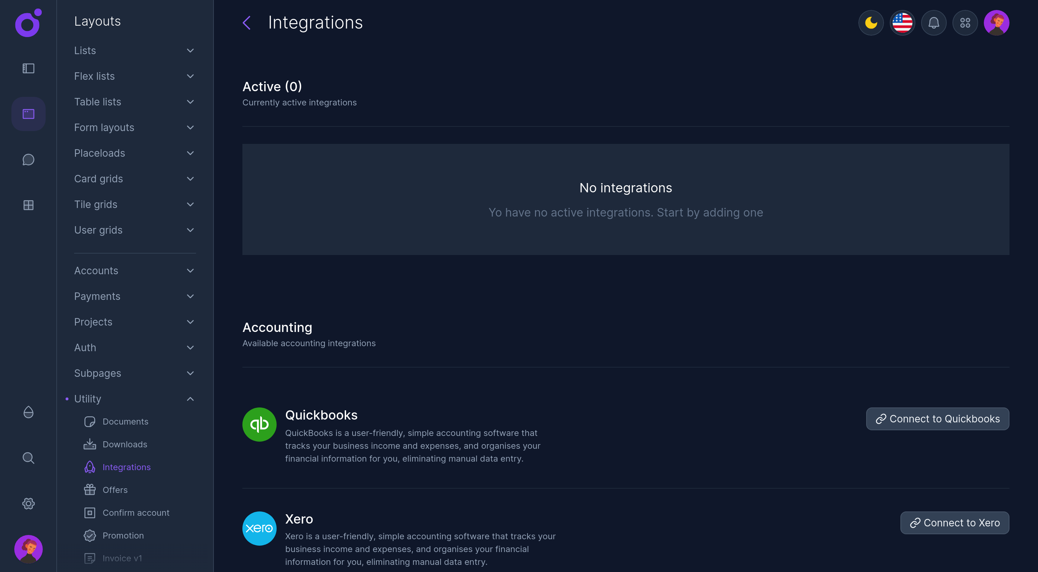The width and height of the screenshot is (1038, 572).
Task: Open the search icon in sidebar
Action: pyautogui.click(x=28, y=458)
